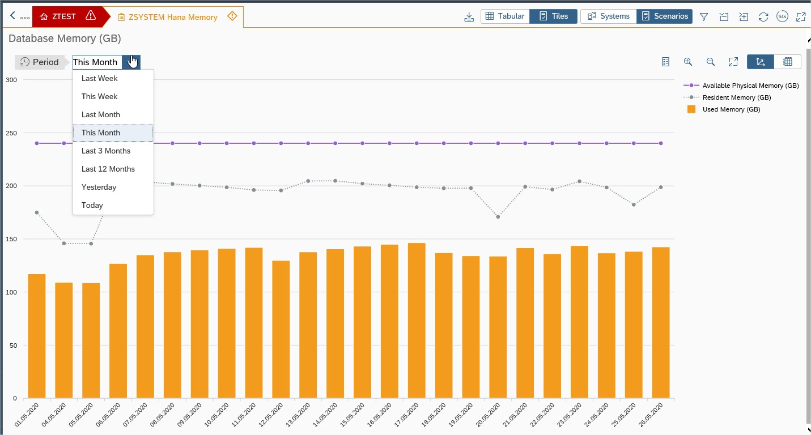
Task: Toggle to table display of chart data
Action: pos(787,62)
